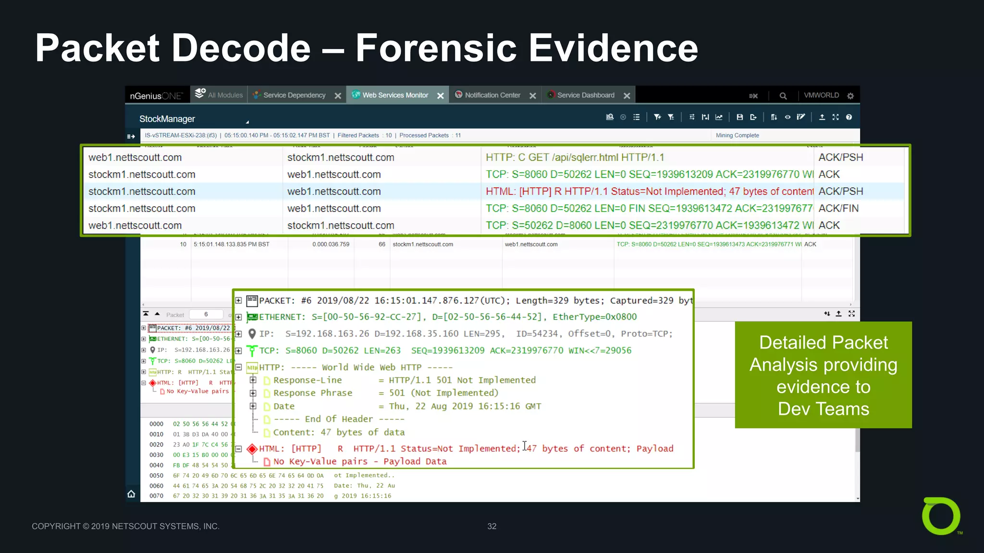Apply the quick filter funnel with lightning icon
Viewport: 984px width, 553px height.
(657, 117)
